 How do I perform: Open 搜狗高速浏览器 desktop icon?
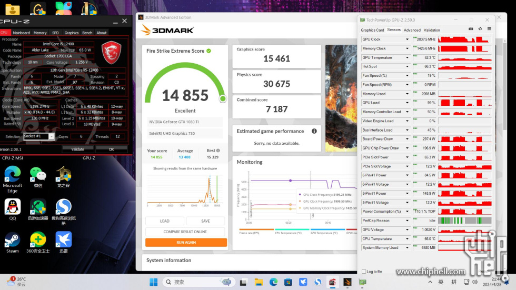point(64,212)
